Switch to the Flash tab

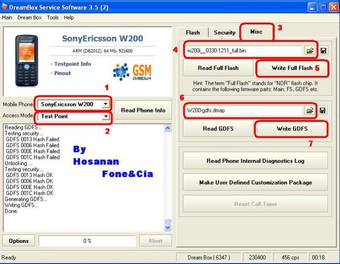coord(193,33)
